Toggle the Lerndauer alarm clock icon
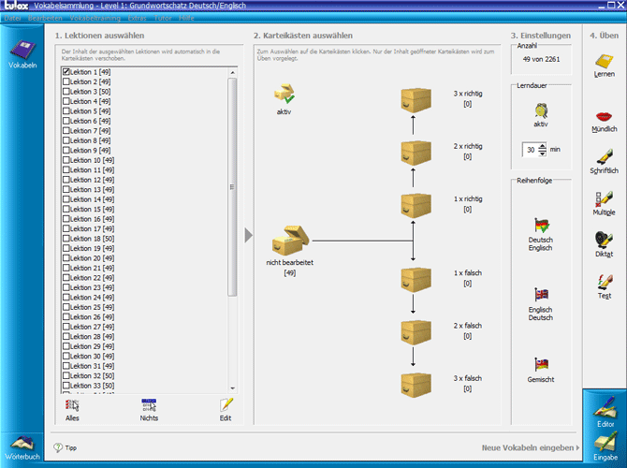627x468 pixels. click(541, 110)
